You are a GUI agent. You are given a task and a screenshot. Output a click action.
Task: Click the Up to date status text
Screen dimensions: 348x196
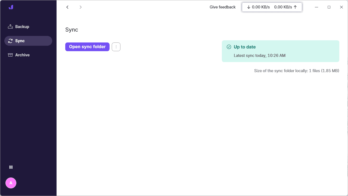245,47
